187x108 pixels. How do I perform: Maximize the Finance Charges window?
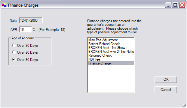(x=175, y=5)
